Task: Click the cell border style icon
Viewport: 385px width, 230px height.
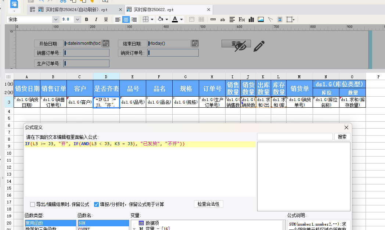Action: pos(145,19)
